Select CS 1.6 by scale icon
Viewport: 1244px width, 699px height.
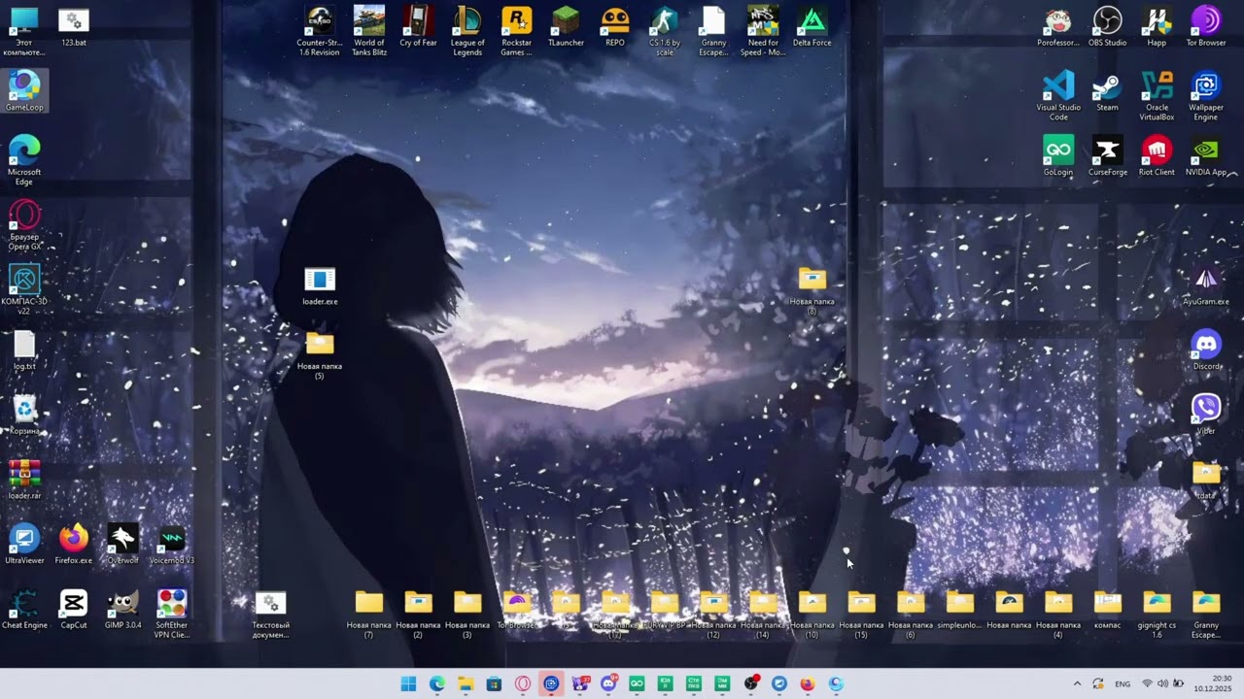665,31
